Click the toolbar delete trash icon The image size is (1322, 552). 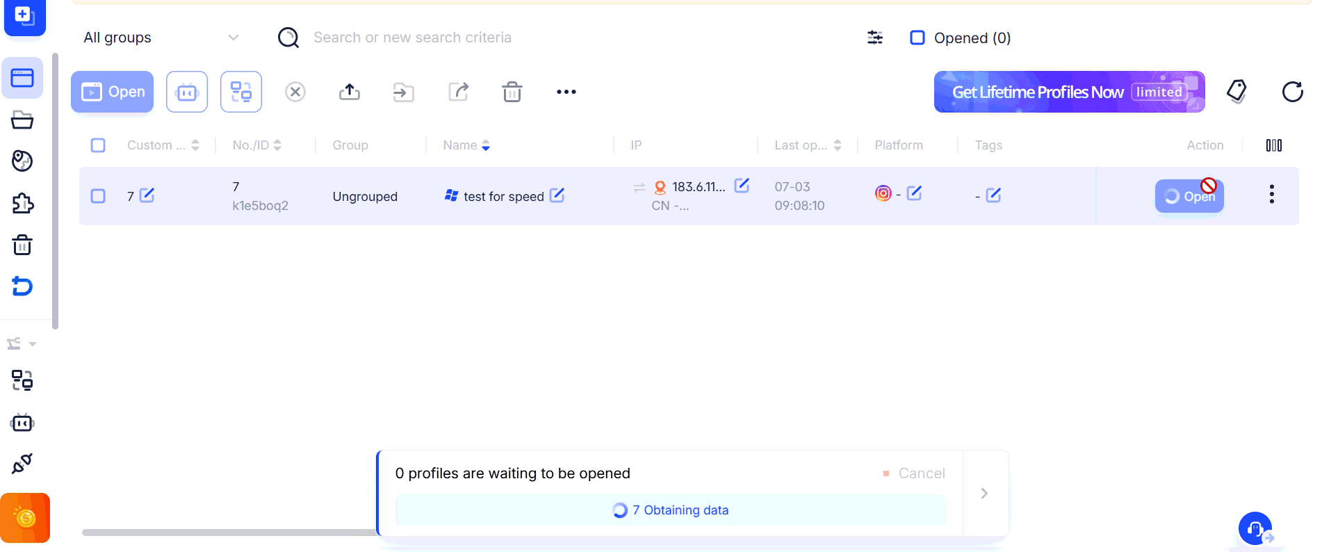[512, 92]
